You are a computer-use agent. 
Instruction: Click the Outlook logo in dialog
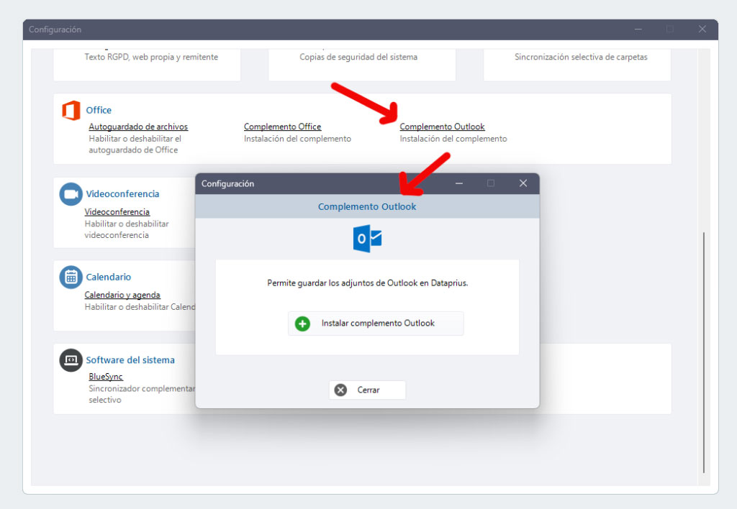coord(367,239)
